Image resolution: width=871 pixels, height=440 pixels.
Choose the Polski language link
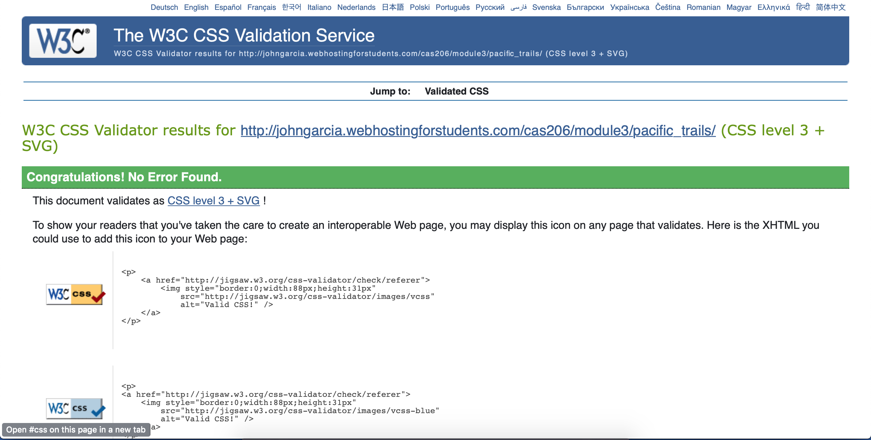coord(420,7)
